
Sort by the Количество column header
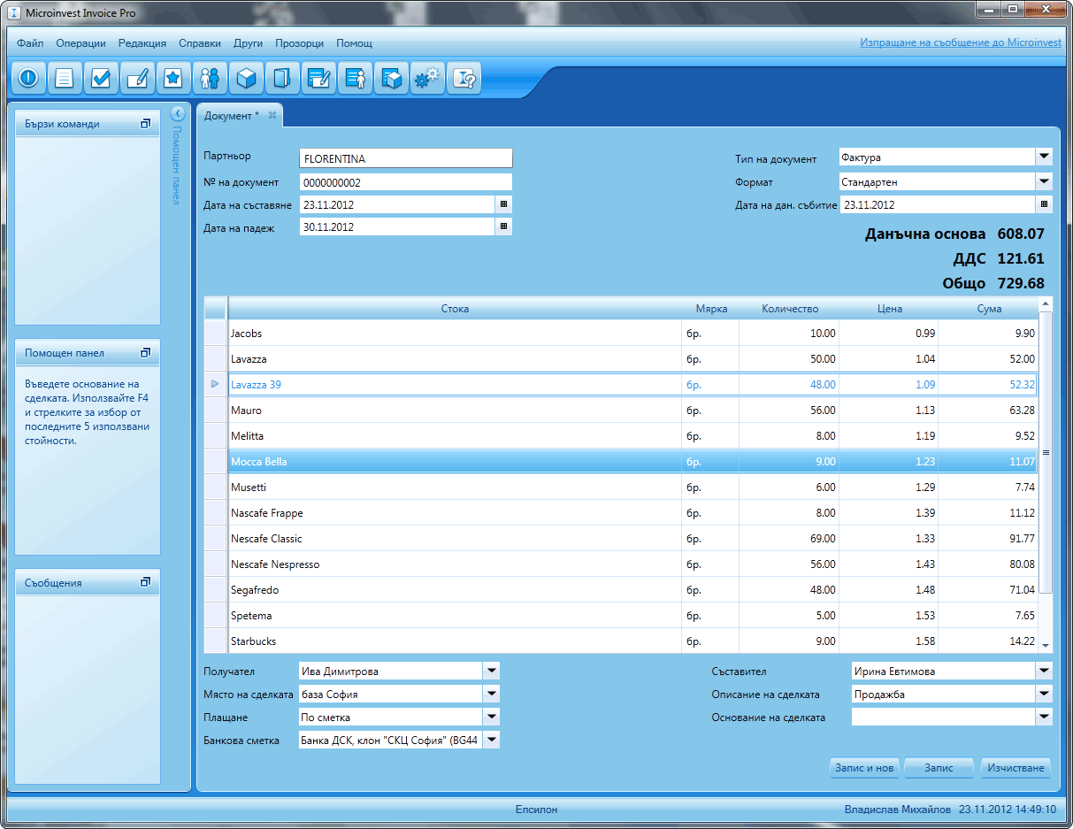pos(789,309)
